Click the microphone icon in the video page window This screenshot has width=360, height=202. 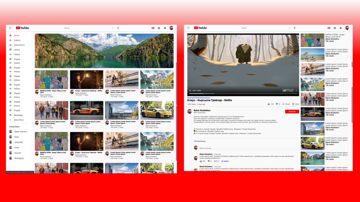[295, 28]
